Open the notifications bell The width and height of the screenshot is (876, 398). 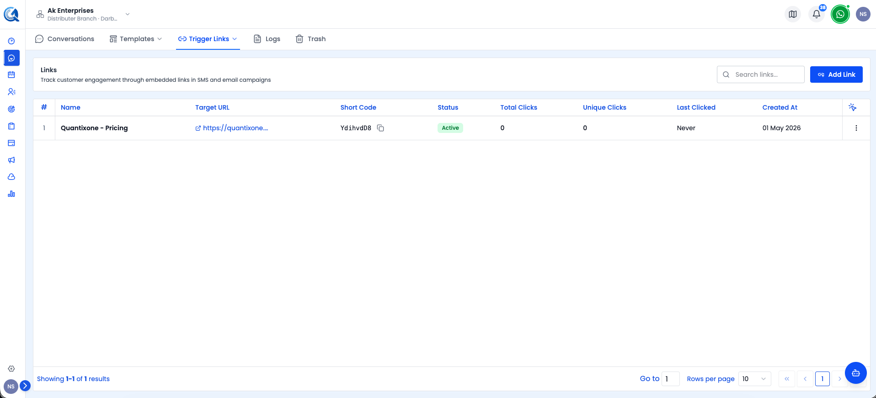[x=817, y=14]
